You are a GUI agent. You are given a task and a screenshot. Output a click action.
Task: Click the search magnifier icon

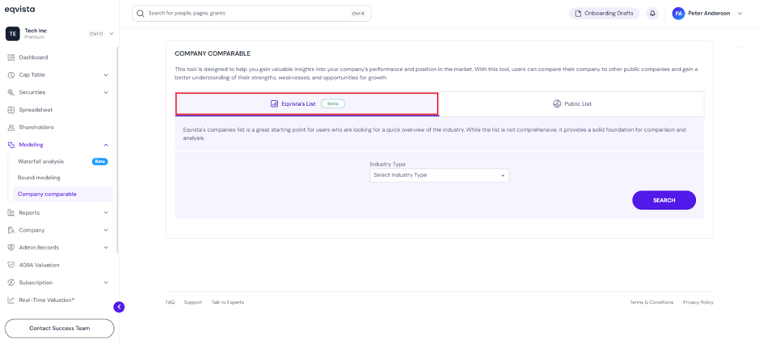coord(141,14)
